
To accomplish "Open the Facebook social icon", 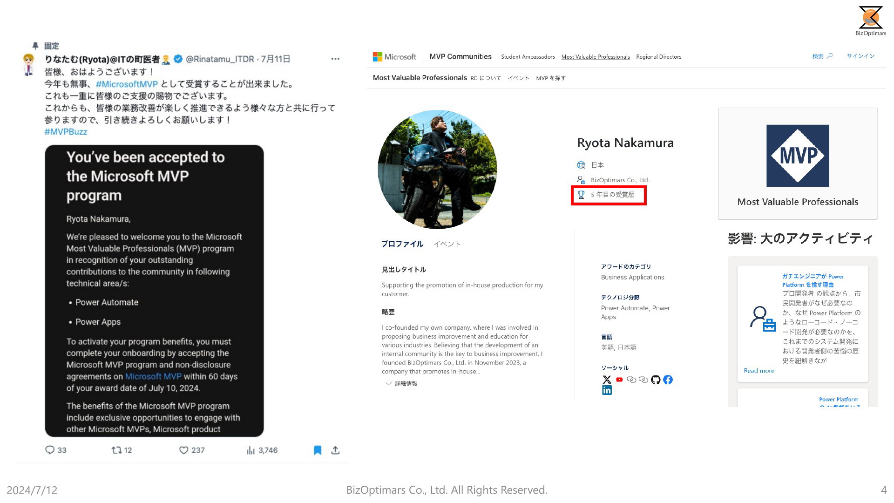I will [x=668, y=380].
